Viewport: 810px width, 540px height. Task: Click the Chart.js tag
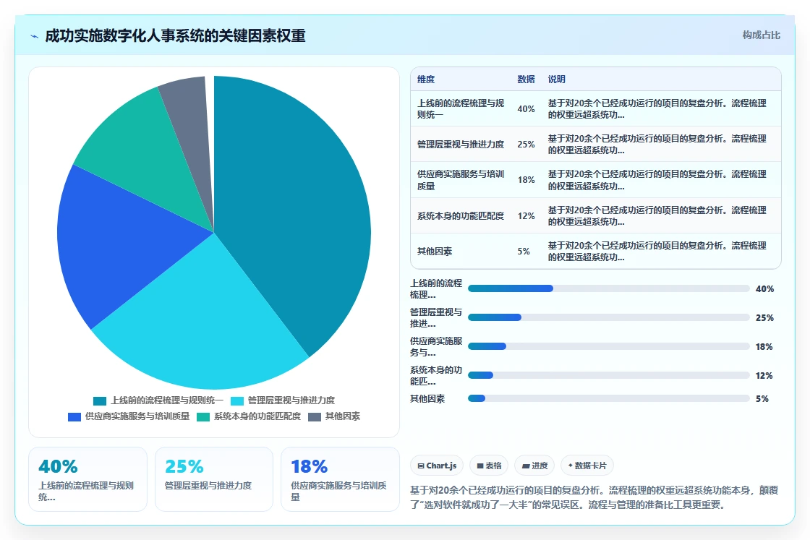437,466
